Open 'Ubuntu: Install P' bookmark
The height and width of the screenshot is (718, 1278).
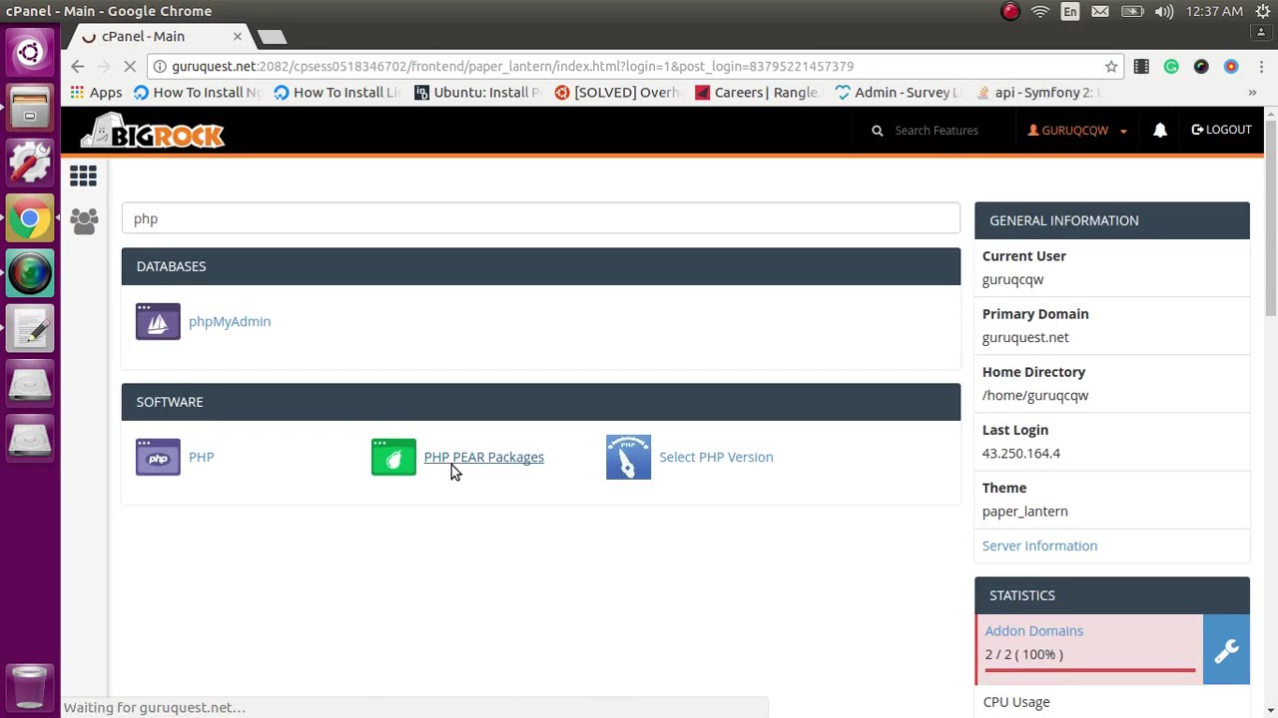coord(477,93)
